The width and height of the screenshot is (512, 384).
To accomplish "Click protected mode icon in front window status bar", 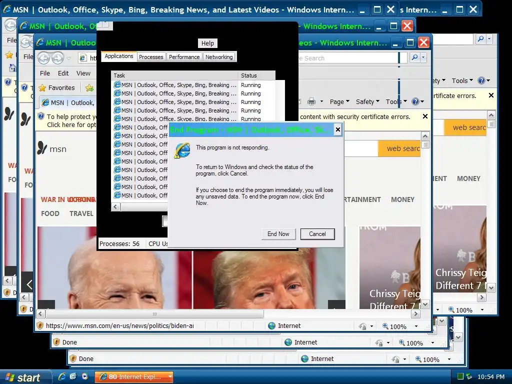I will (362, 326).
